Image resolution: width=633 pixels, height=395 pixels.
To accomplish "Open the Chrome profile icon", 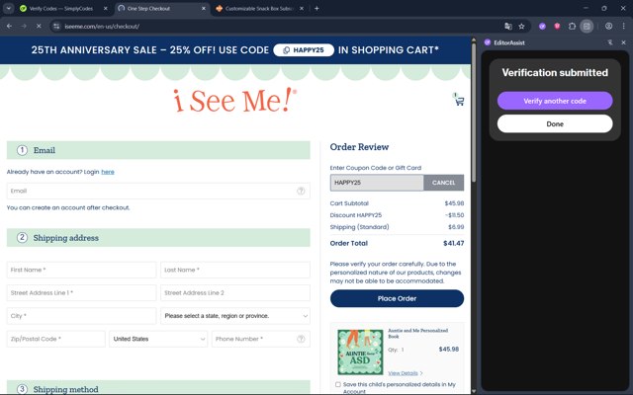I will pyautogui.click(x=608, y=27).
